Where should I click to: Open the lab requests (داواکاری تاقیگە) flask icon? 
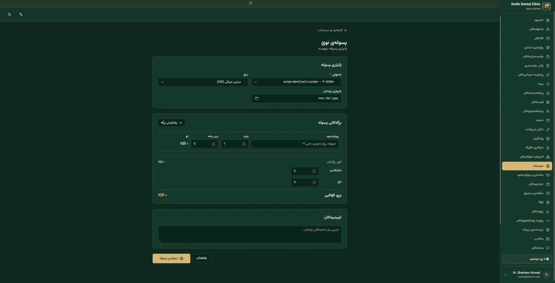[x=548, y=148]
